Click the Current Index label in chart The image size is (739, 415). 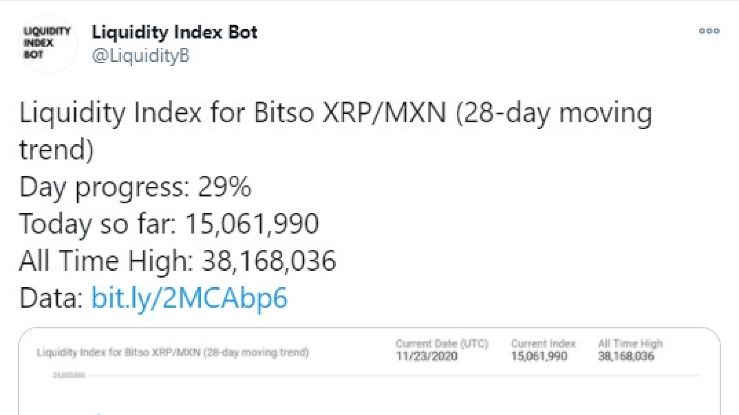[x=543, y=344]
